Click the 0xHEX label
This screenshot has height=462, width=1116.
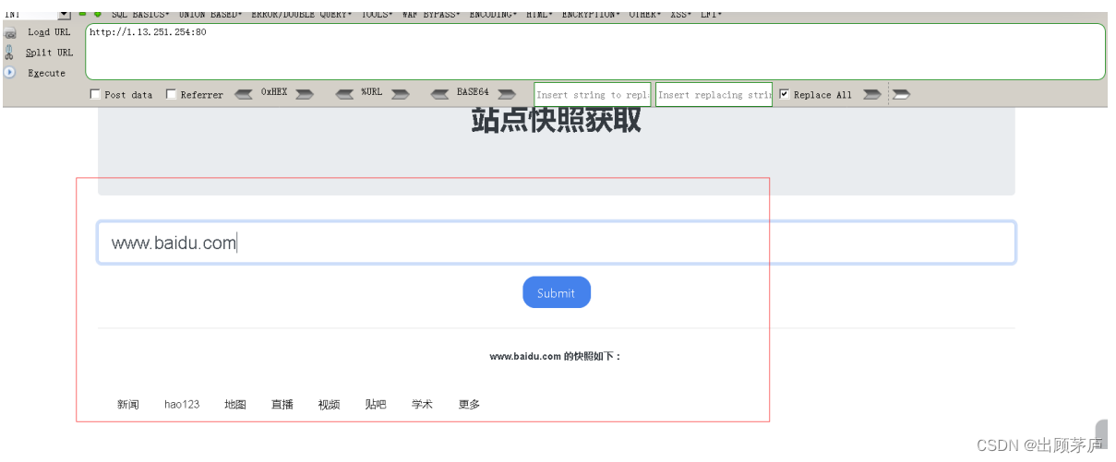click(274, 92)
